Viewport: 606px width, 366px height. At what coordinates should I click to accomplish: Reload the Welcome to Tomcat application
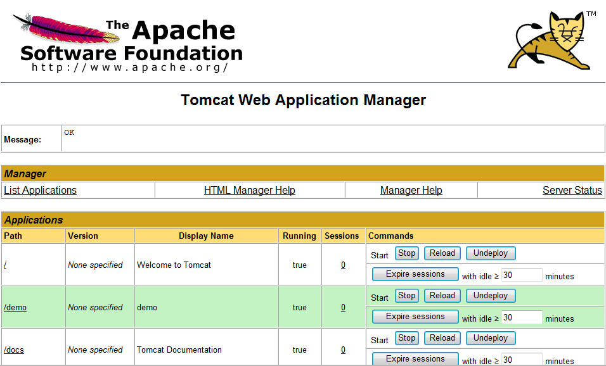442,253
